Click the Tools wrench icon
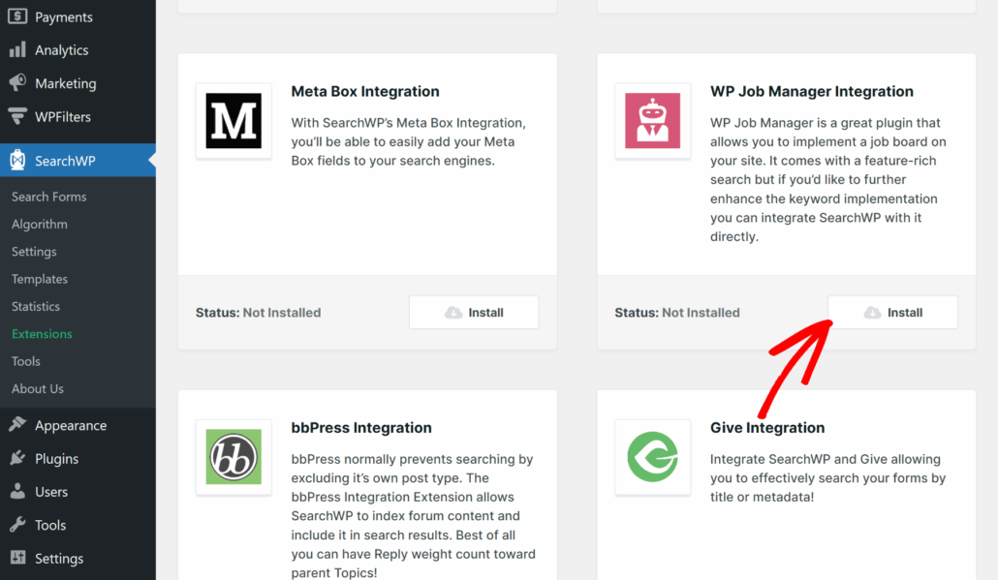The width and height of the screenshot is (998, 580). click(16, 524)
